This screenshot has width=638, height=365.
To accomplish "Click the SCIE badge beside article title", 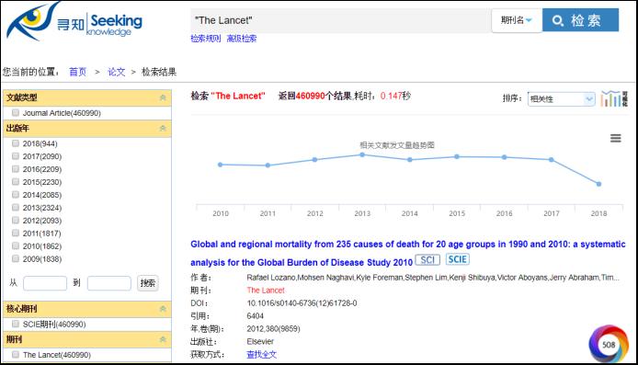I will click(457, 259).
